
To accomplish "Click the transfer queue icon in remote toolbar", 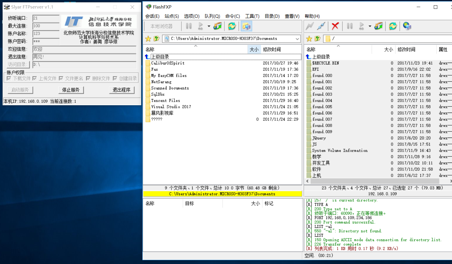I will [x=378, y=26].
